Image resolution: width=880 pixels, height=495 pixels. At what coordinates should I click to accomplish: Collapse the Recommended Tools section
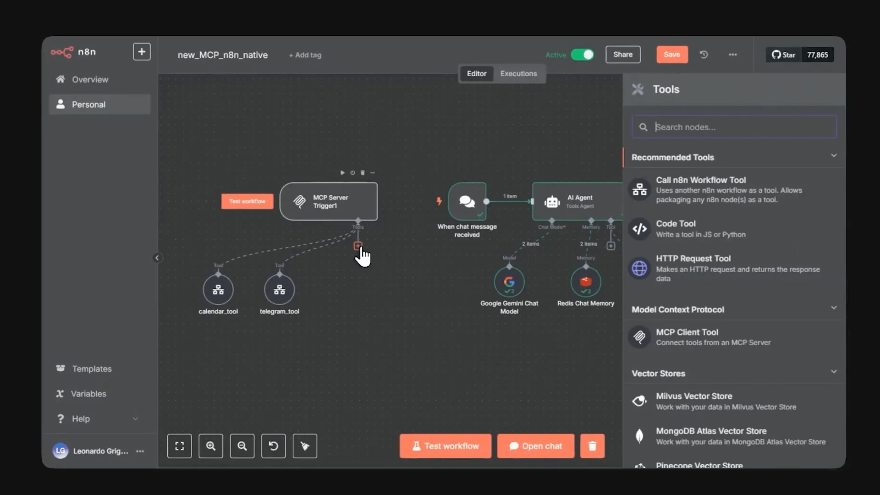click(x=834, y=156)
